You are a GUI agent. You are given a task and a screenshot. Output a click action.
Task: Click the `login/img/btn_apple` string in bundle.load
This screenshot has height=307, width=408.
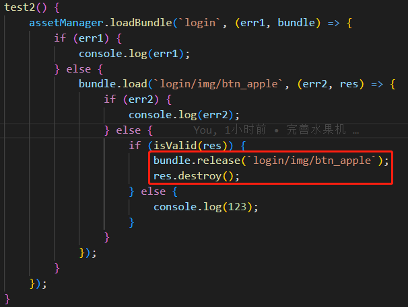pos(218,84)
